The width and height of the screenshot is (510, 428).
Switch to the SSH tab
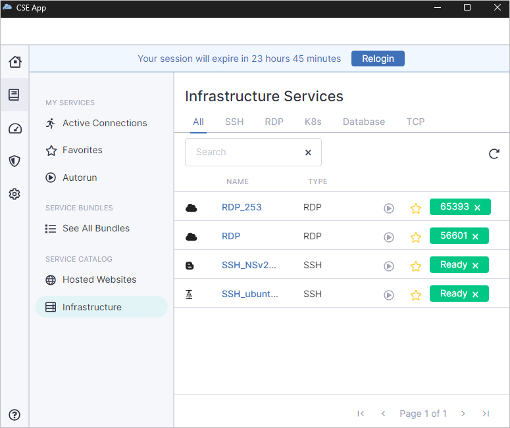(234, 122)
